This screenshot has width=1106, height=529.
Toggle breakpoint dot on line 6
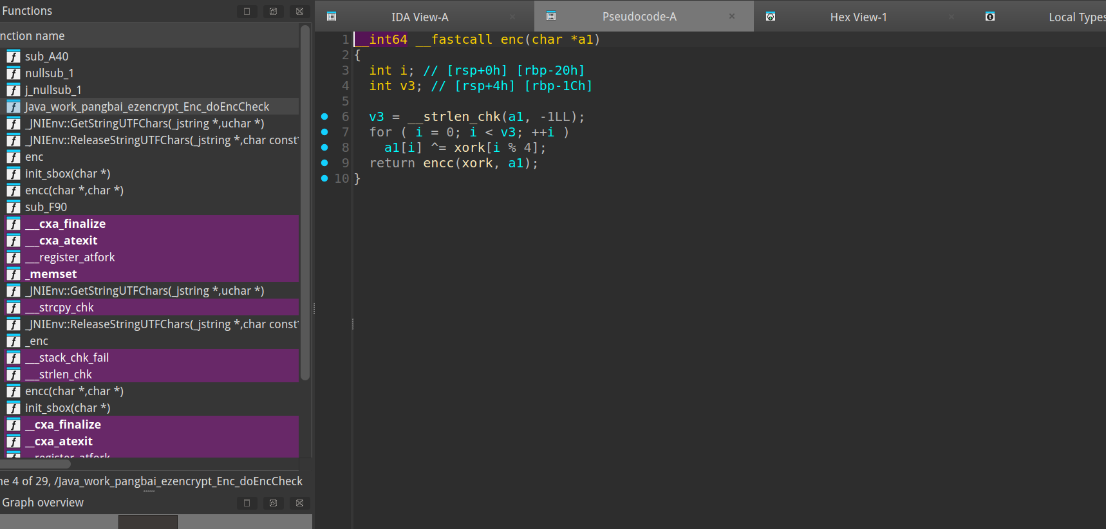[324, 116]
